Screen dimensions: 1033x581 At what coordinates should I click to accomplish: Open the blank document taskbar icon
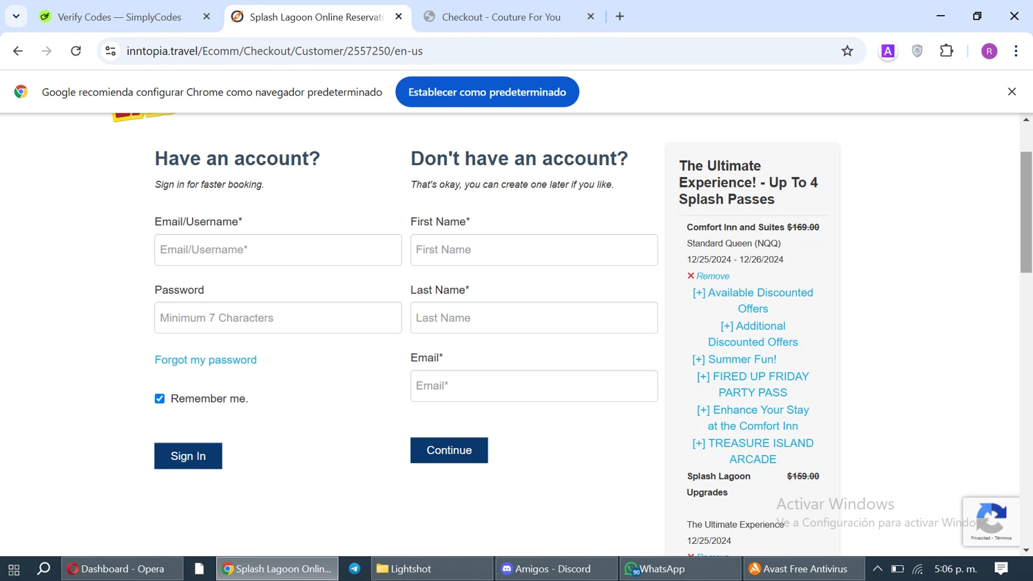tap(199, 569)
